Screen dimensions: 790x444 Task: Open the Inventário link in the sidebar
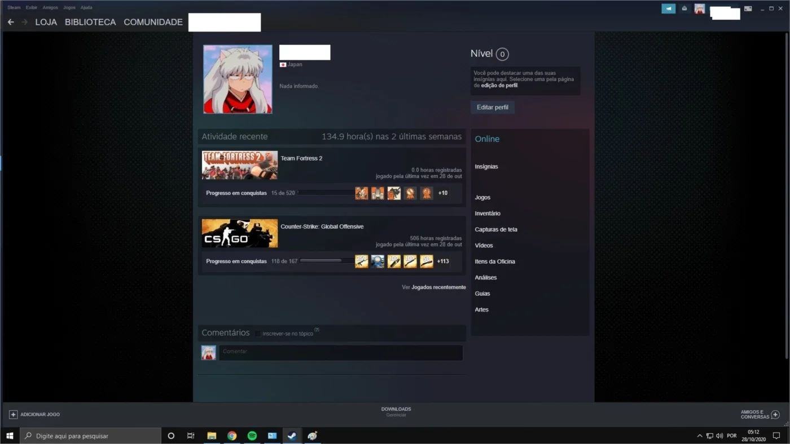[x=488, y=214]
